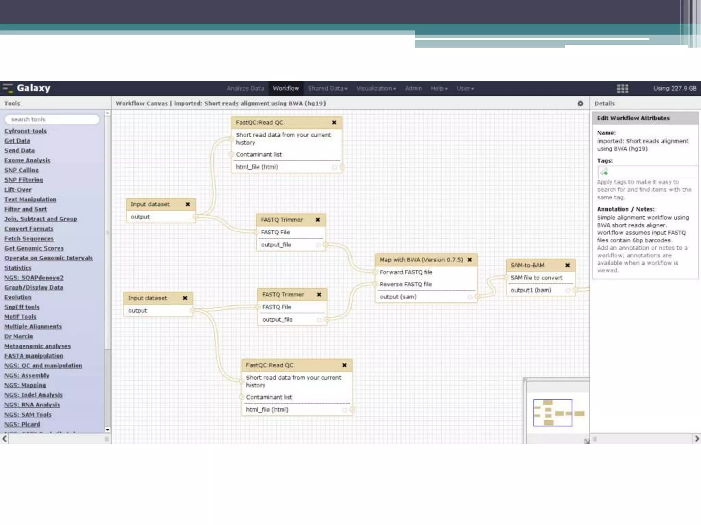Open the NGS: Mapping tool section
Screen dimensions: 701x525
pyautogui.click(x=25, y=385)
